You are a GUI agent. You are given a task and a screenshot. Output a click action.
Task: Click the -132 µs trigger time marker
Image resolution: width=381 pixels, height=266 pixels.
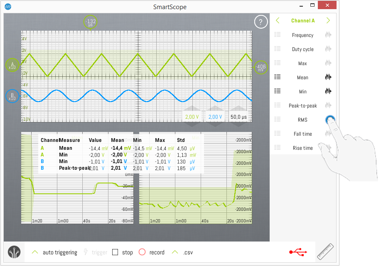pyautogui.click(x=90, y=22)
